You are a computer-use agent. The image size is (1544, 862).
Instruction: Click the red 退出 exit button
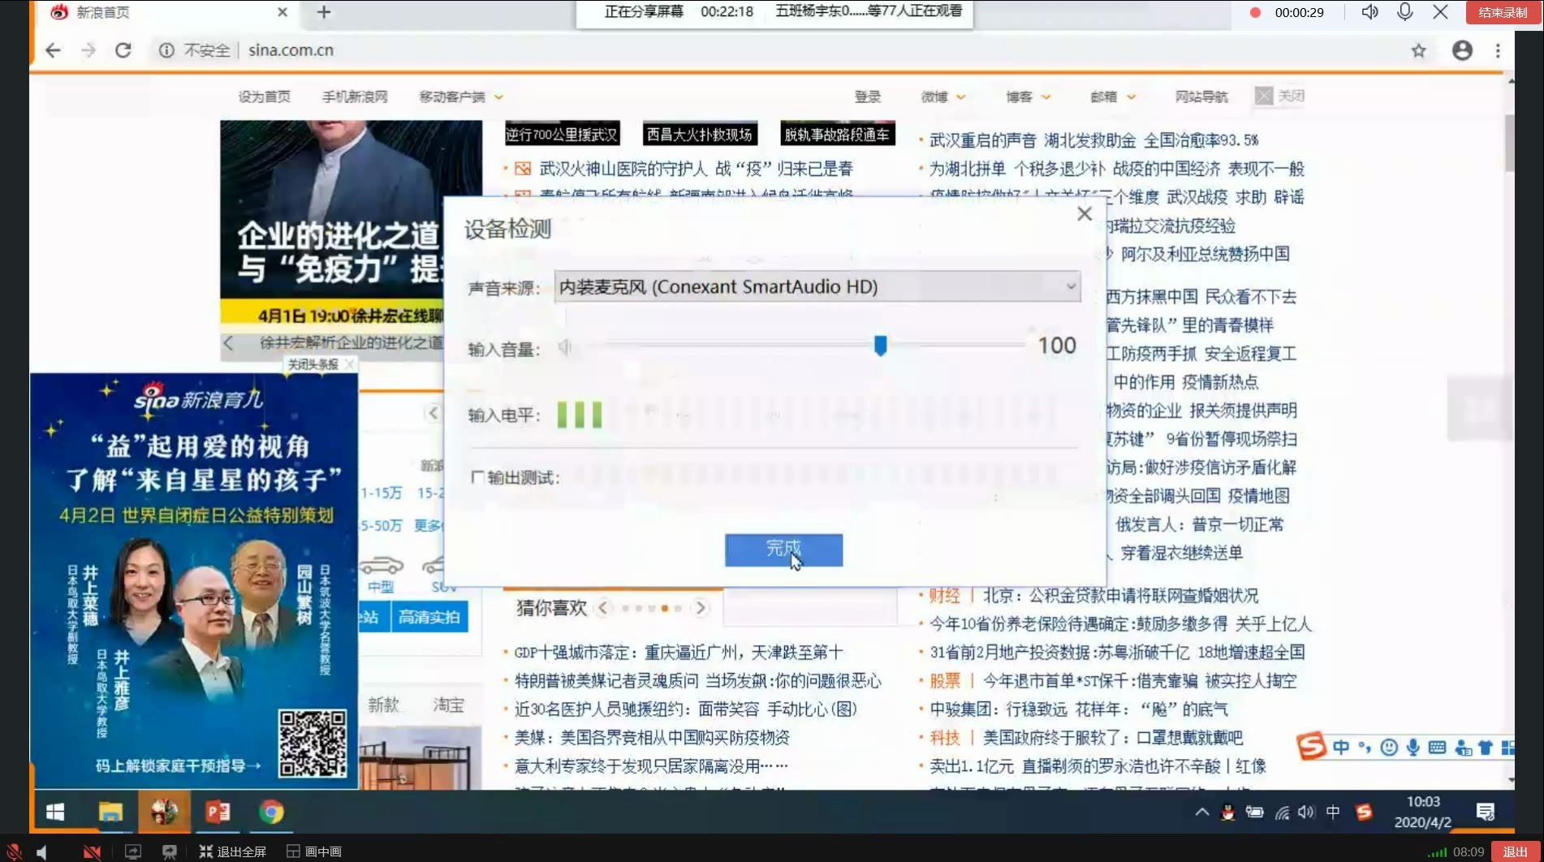pyautogui.click(x=1515, y=851)
